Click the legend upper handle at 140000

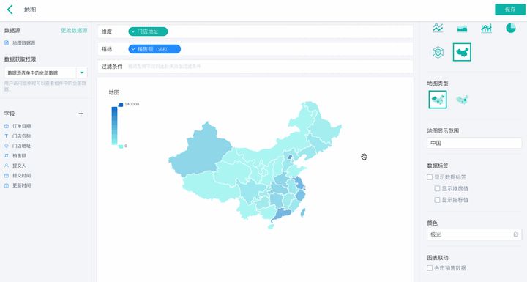coord(121,105)
